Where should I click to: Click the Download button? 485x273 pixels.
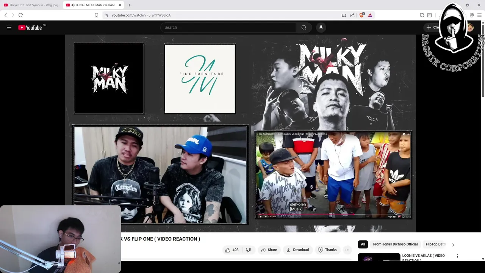297,250
